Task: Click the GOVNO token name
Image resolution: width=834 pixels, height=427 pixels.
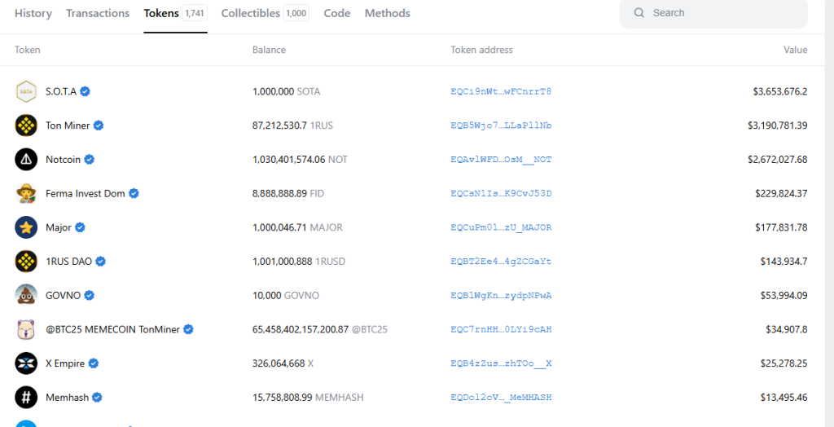Action: coord(64,296)
